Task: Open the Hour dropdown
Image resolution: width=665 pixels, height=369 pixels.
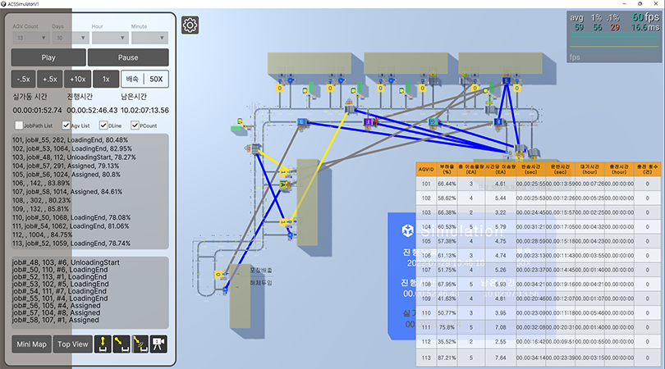Action: [x=109, y=37]
